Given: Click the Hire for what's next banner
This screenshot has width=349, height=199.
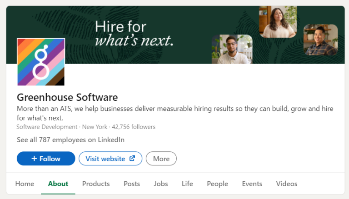Looking at the screenshot, I should 134,34.
